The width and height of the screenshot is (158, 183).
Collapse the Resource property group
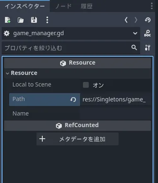click(7, 73)
